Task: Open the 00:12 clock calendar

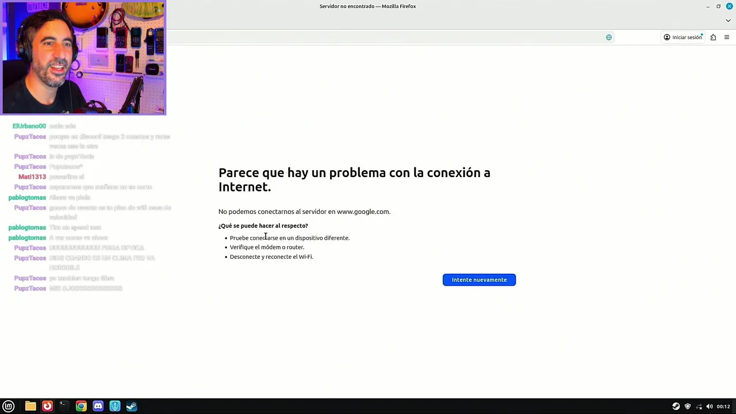Action: 723,407
